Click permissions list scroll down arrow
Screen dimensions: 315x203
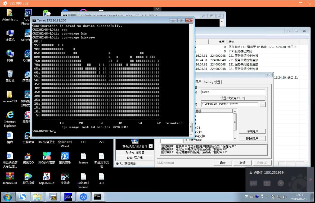point(235,138)
